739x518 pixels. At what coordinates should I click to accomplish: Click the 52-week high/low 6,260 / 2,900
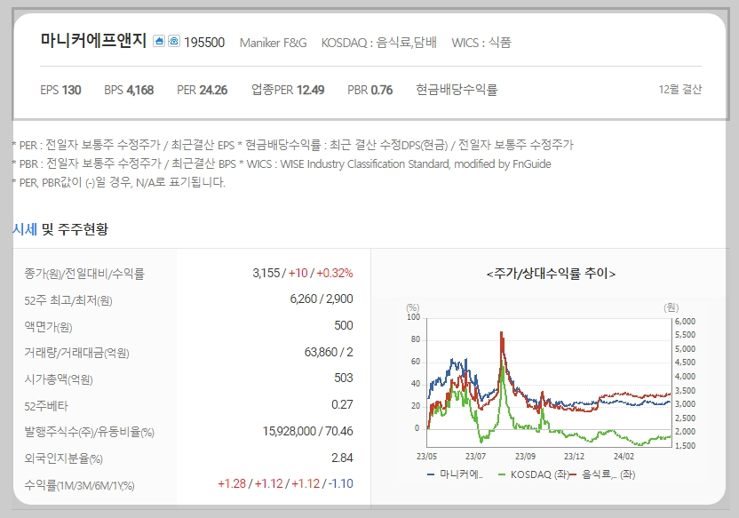(x=322, y=299)
